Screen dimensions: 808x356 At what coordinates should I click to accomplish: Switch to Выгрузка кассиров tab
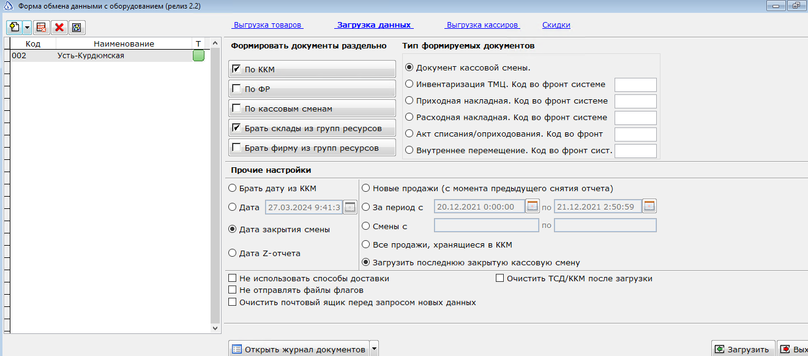[x=482, y=25]
